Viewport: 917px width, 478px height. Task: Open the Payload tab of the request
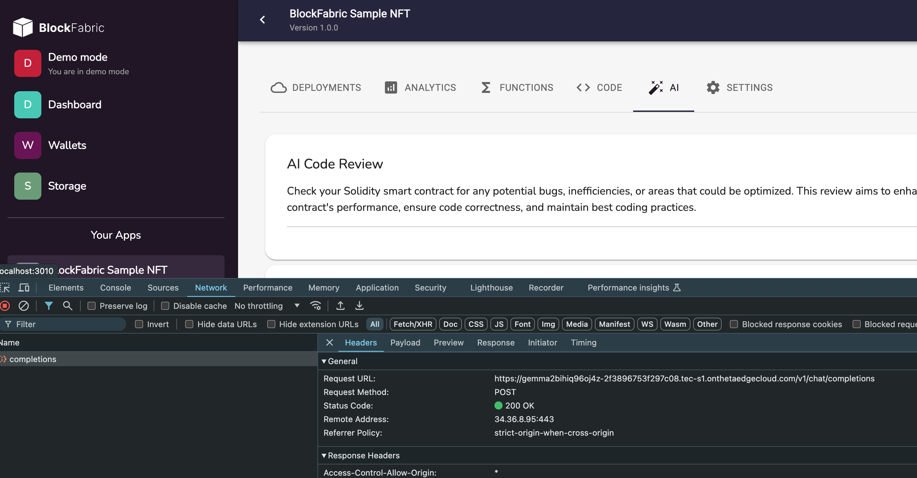[405, 343]
